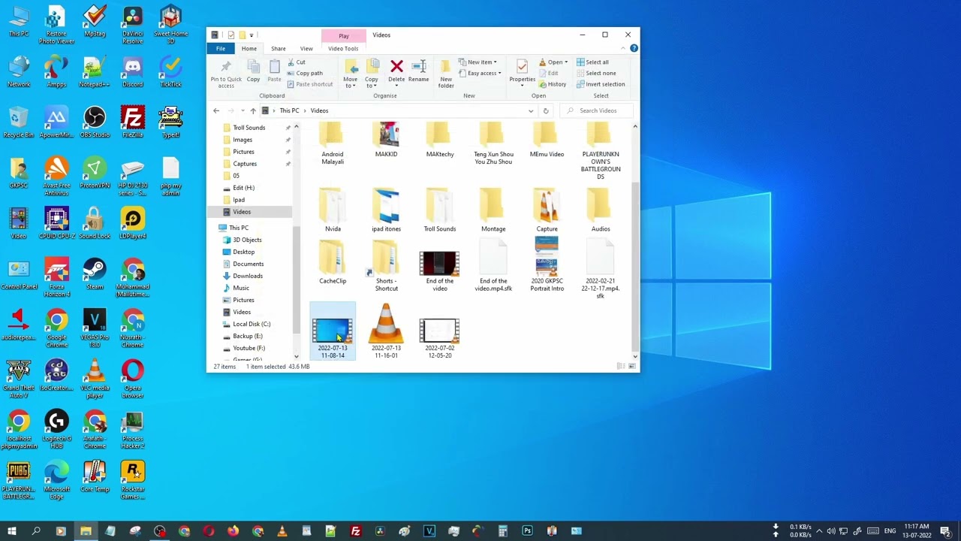
Task: Show file History in the Open group
Action: (553, 84)
